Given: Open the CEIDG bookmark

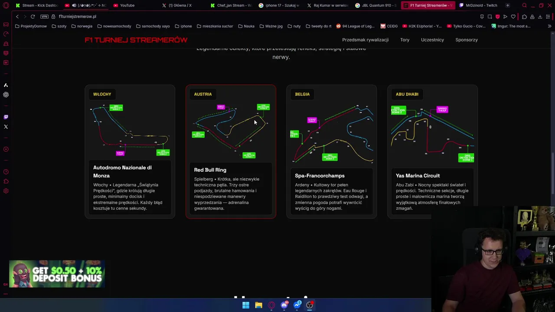Looking at the screenshot, I should point(389,26).
